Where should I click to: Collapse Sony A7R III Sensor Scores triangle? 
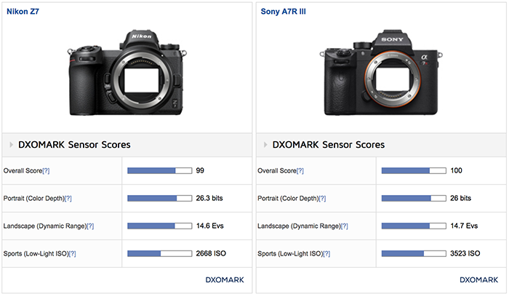(265, 145)
